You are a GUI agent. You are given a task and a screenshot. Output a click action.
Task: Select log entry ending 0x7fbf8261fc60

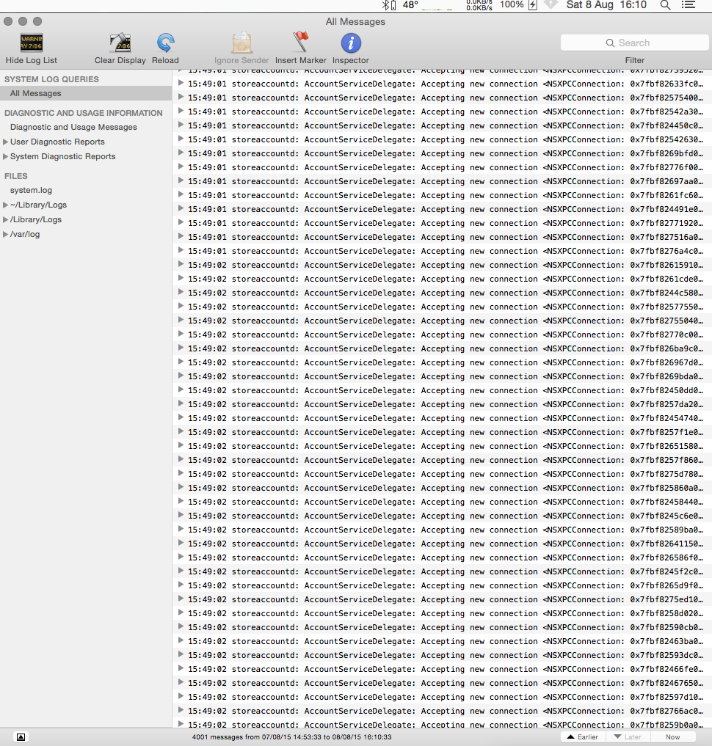coord(442,195)
